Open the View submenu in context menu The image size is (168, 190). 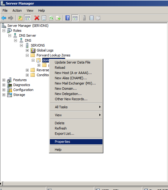(76, 115)
